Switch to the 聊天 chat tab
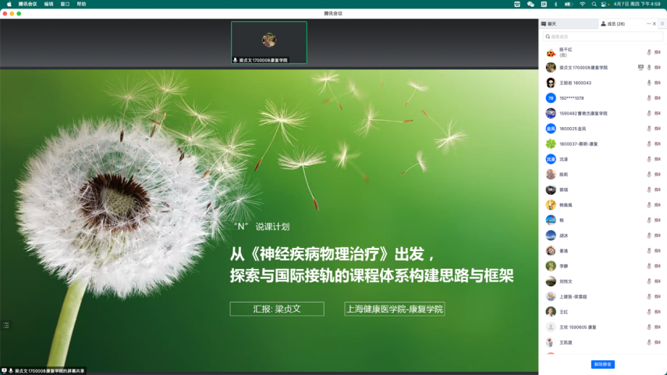This screenshot has width=667, height=375. pyautogui.click(x=550, y=24)
